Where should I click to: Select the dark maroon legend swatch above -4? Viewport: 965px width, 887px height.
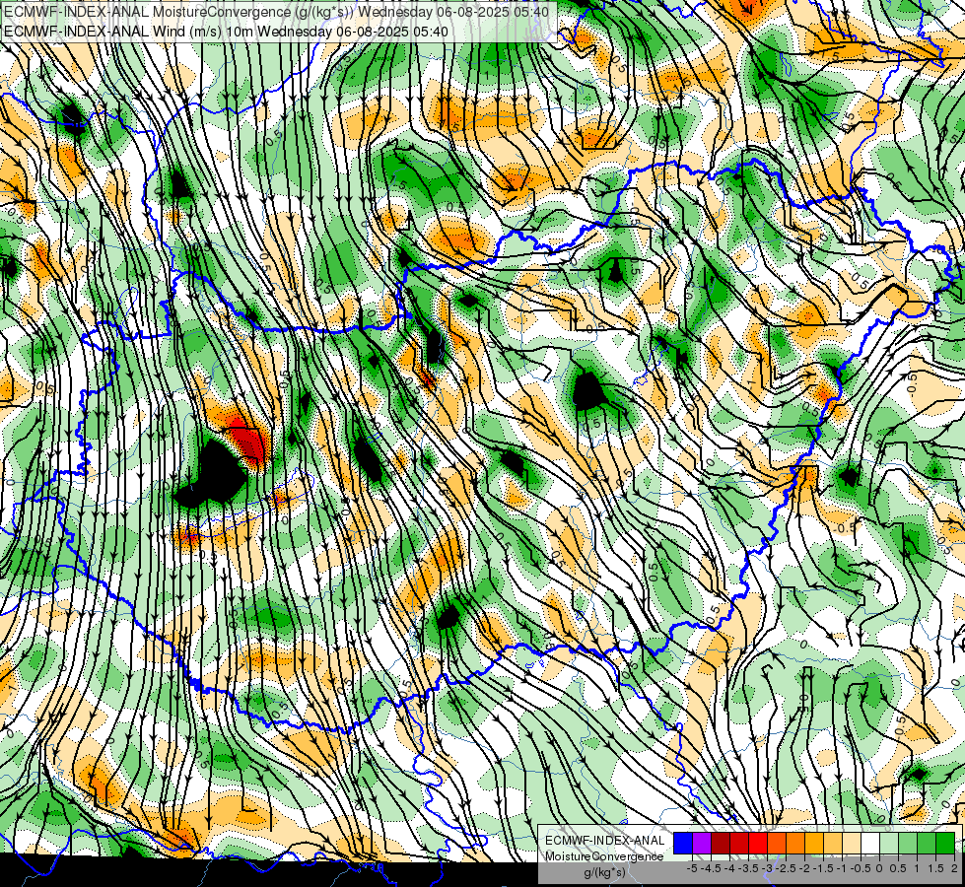pos(721,843)
